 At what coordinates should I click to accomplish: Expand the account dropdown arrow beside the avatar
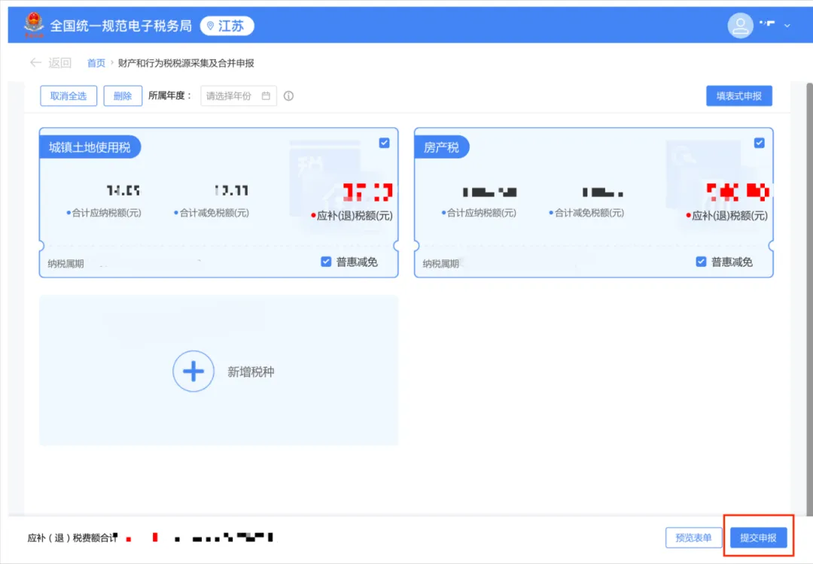click(x=787, y=25)
